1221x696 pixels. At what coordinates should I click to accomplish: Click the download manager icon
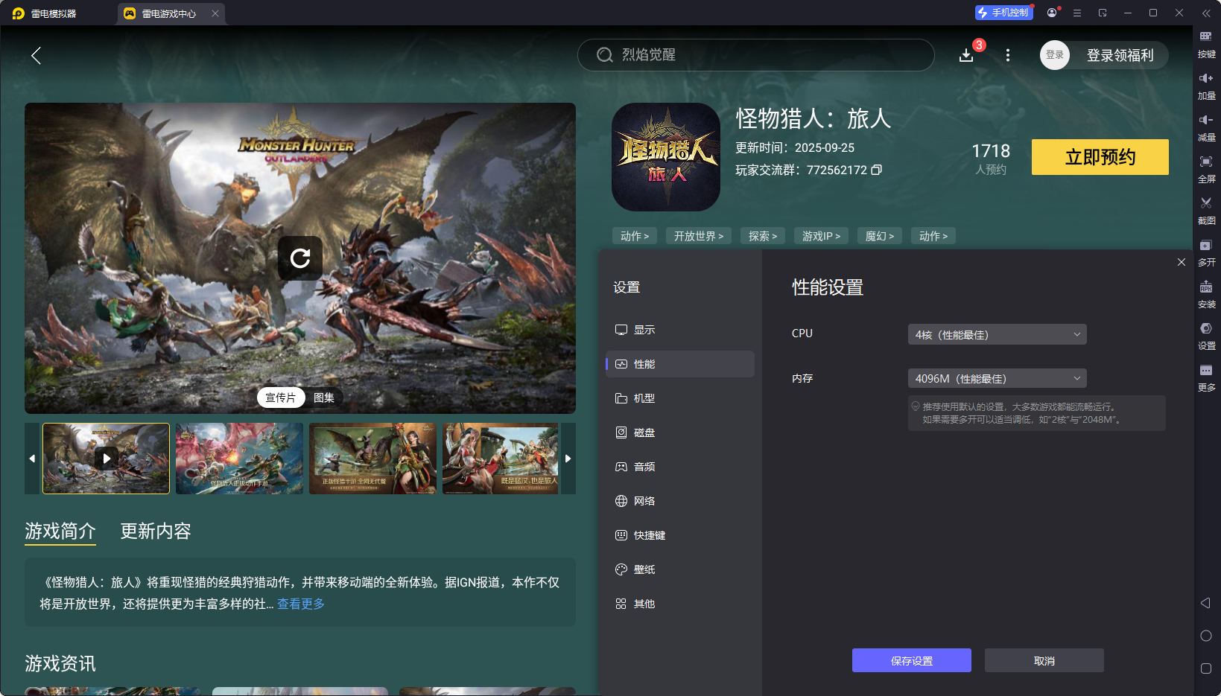[966, 55]
